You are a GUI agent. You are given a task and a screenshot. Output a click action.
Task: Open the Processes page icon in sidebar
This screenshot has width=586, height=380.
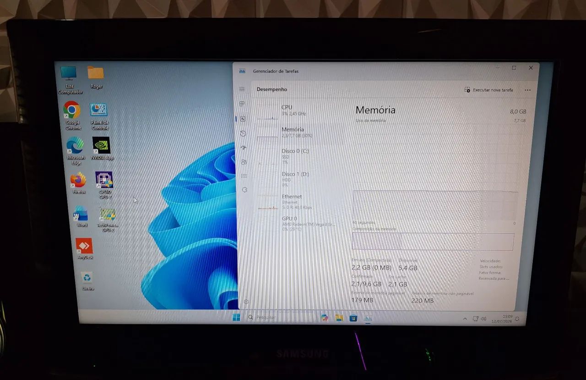242,104
